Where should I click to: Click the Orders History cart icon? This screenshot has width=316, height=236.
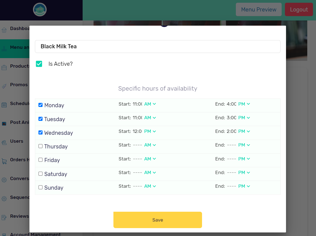point(4,161)
